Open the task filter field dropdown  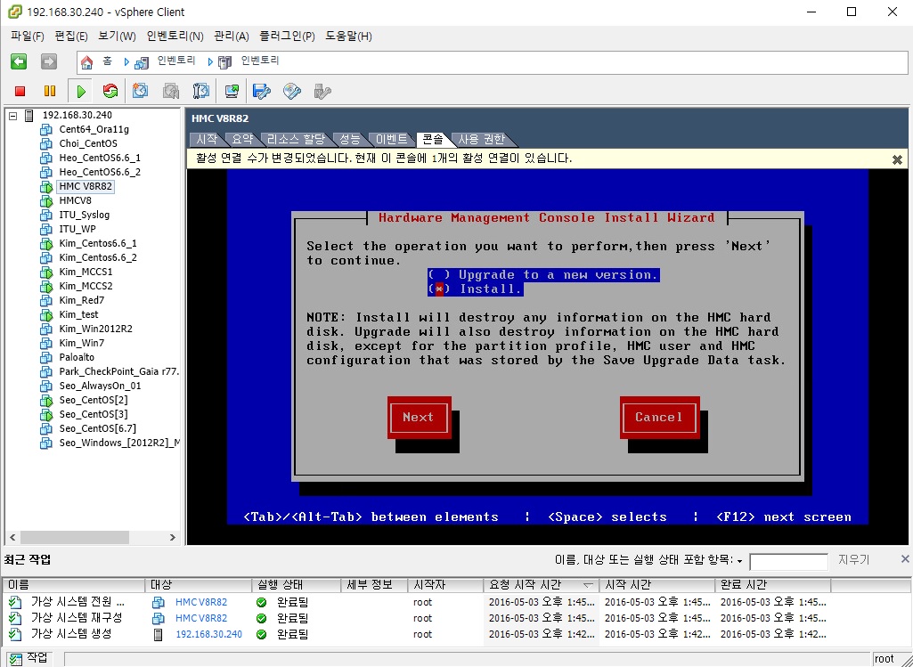click(739, 561)
